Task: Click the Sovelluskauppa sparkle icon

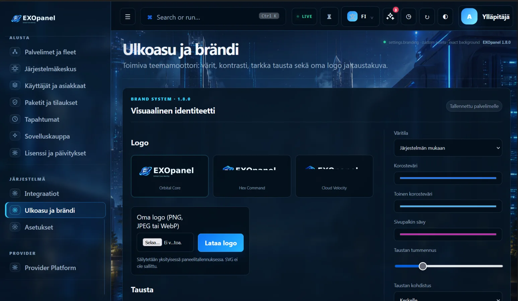Action: (x=15, y=136)
